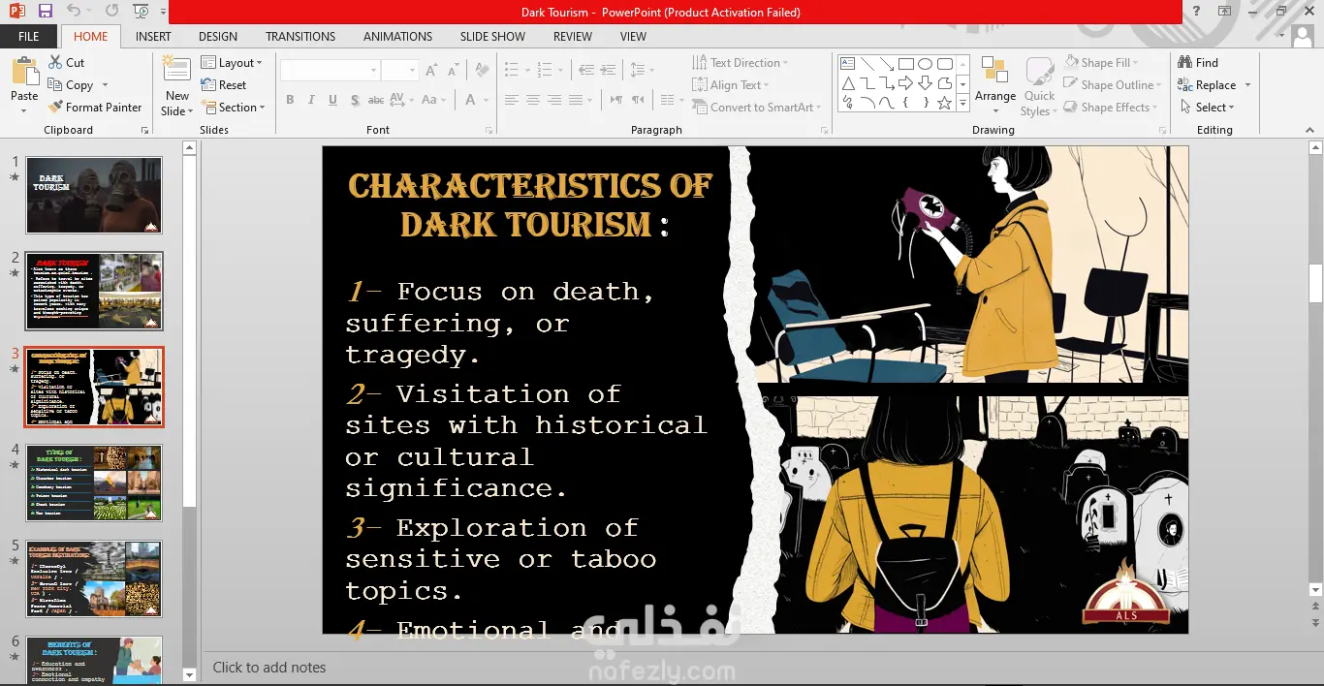The height and width of the screenshot is (686, 1324).
Task: Click the Reset button in Slides group
Action: click(225, 85)
